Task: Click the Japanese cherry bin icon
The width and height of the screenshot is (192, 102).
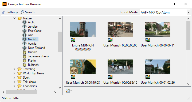Action: tap(25, 56)
